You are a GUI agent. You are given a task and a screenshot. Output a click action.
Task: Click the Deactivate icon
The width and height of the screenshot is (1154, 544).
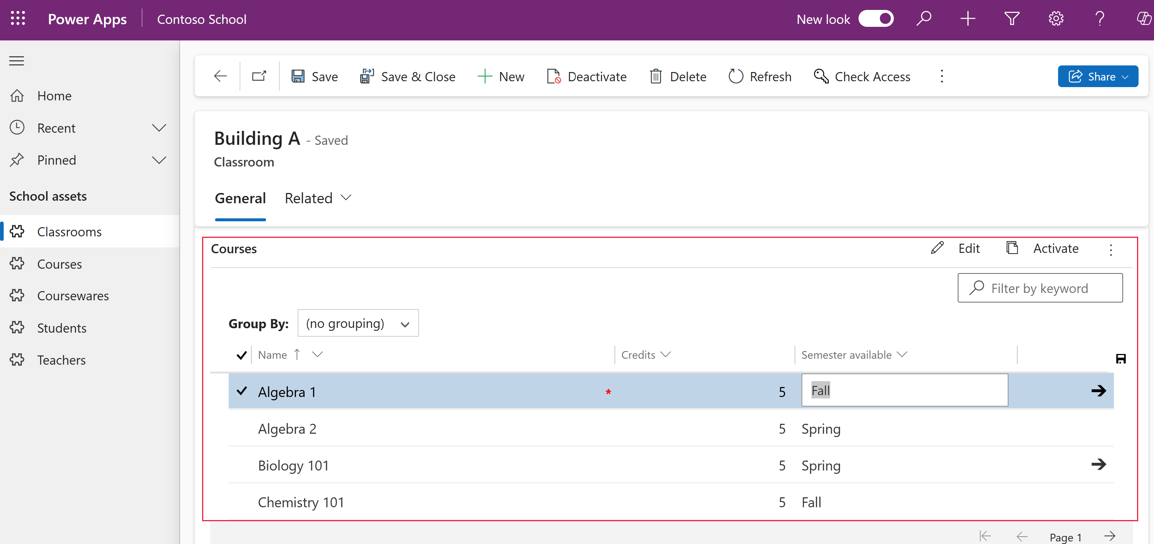pos(553,76)
